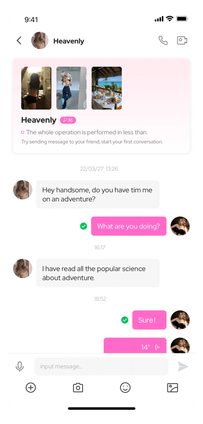Tap the "What are you doing?" bubble
The width and height of the screenshot is (203, 424).
coord(129,226)
